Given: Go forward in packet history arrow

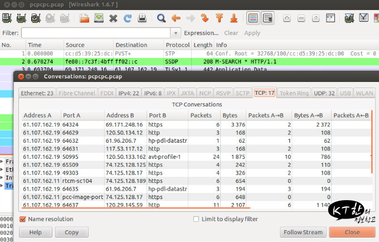Looking at the screenshot, I should tap(191, 18).
